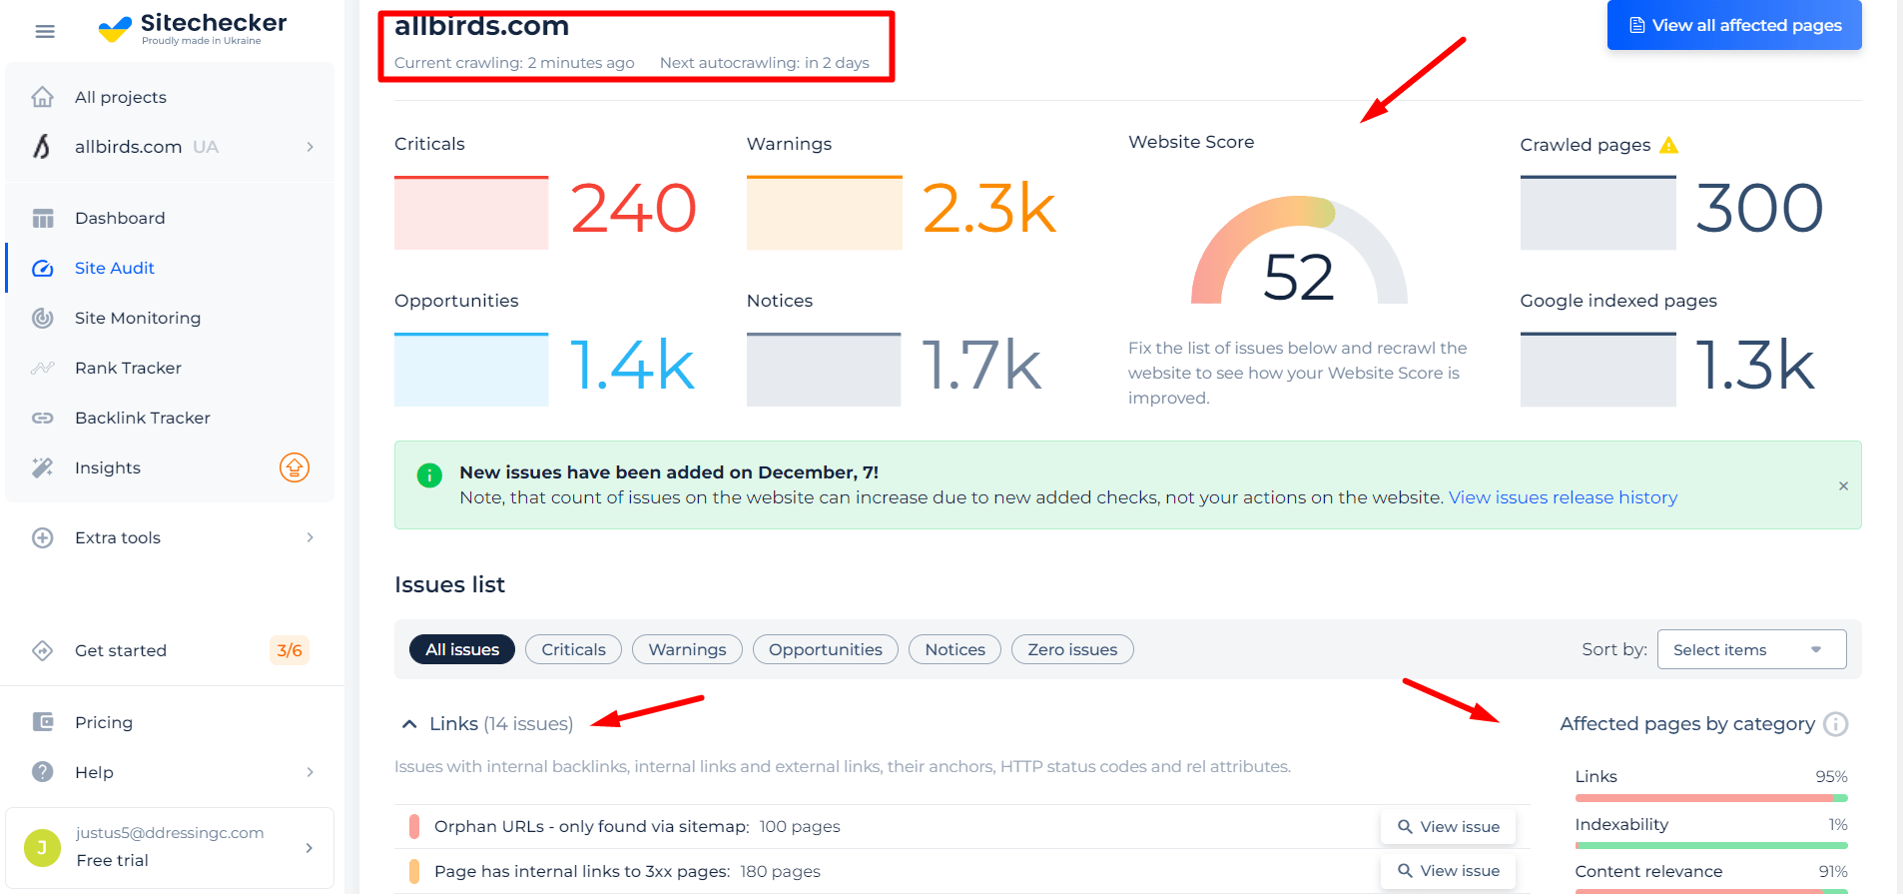Click the allbirds.com project icon
The width and height of the screenshot is (1903, 894).
[42, 147]
